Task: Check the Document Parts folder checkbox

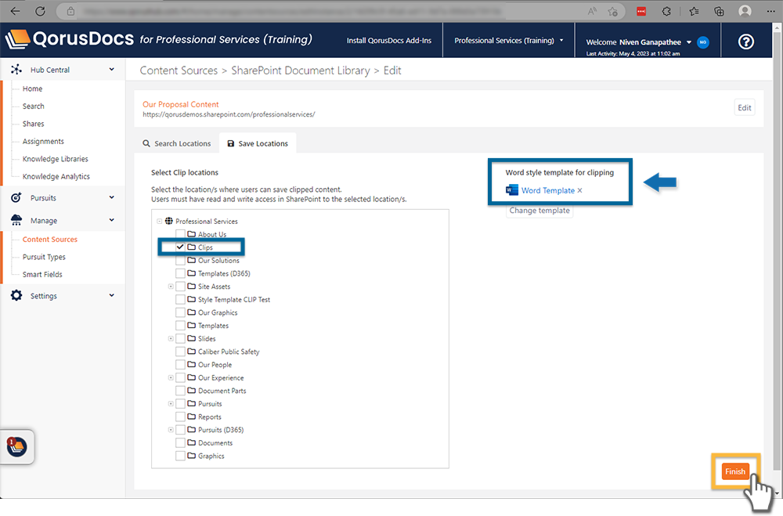Action: 180,390
